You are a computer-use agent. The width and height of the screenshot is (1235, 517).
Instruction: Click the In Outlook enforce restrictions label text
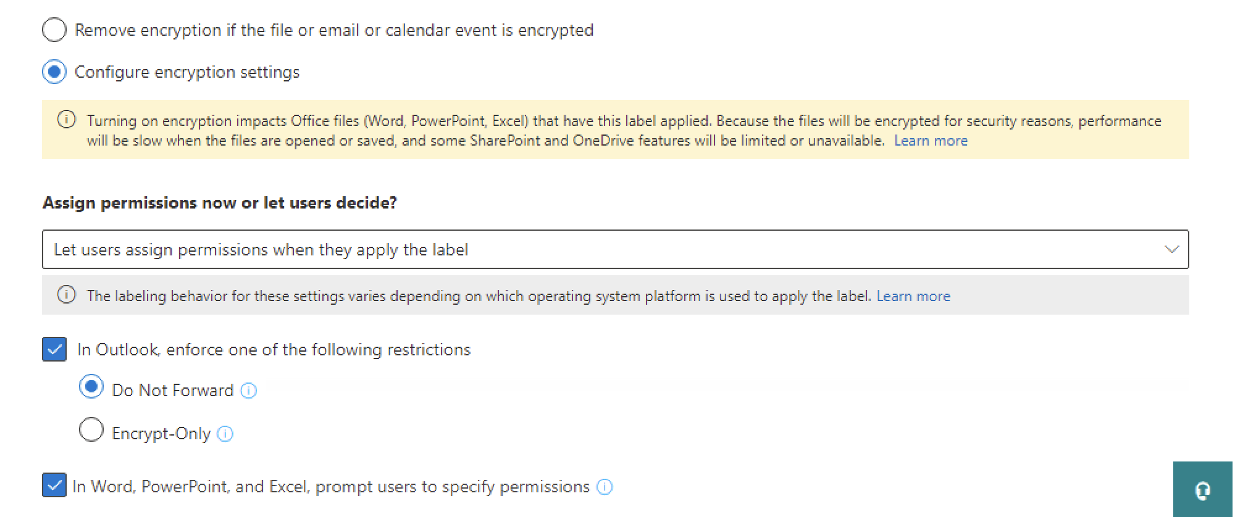(274, 350)
